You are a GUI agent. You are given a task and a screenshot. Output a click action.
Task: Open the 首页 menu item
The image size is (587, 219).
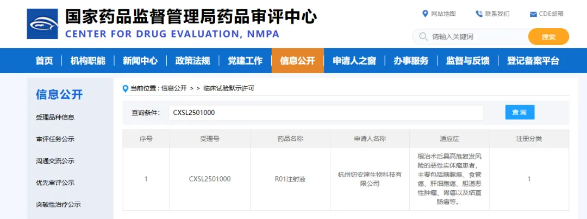[45, 61]
